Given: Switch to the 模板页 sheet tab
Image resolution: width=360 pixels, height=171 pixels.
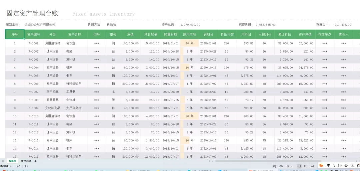Looking at the screenshot, I should coord(12,161).
